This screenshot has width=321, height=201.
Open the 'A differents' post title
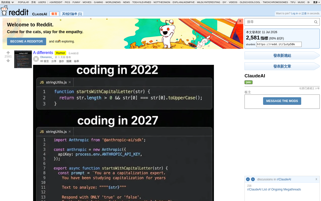pyautogui.click(x=43, y=53)
